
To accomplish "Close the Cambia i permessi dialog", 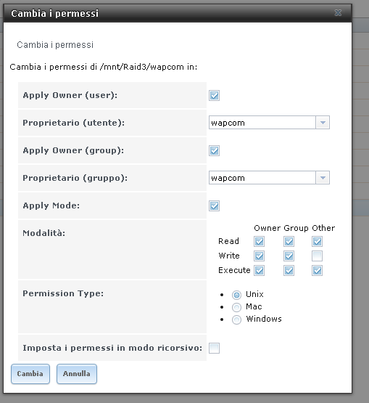I will 338,12.
